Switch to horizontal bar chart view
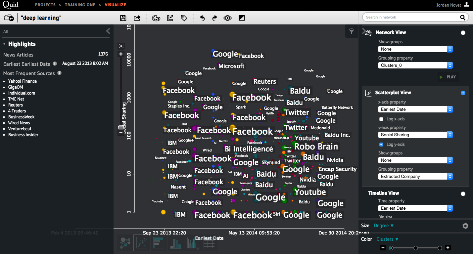 [x=159, y=243]
